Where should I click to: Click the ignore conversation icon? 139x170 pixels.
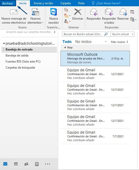(x=66, y=10)
